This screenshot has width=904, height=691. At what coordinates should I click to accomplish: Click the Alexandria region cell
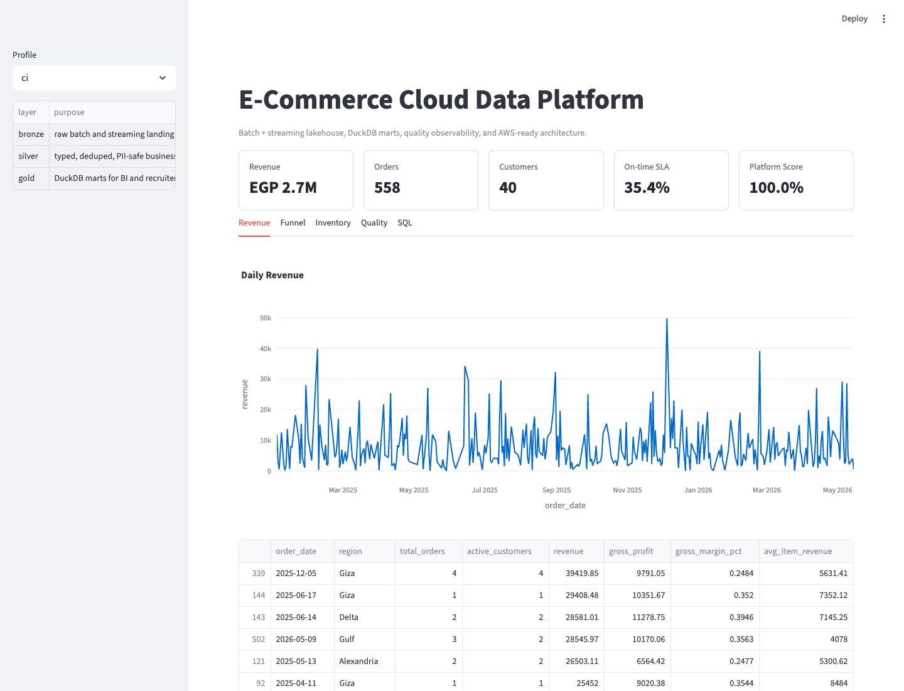point(364,661)
